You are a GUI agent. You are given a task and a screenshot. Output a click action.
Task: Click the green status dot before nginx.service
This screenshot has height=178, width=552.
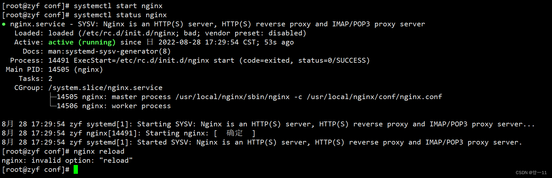coord(4,24)
